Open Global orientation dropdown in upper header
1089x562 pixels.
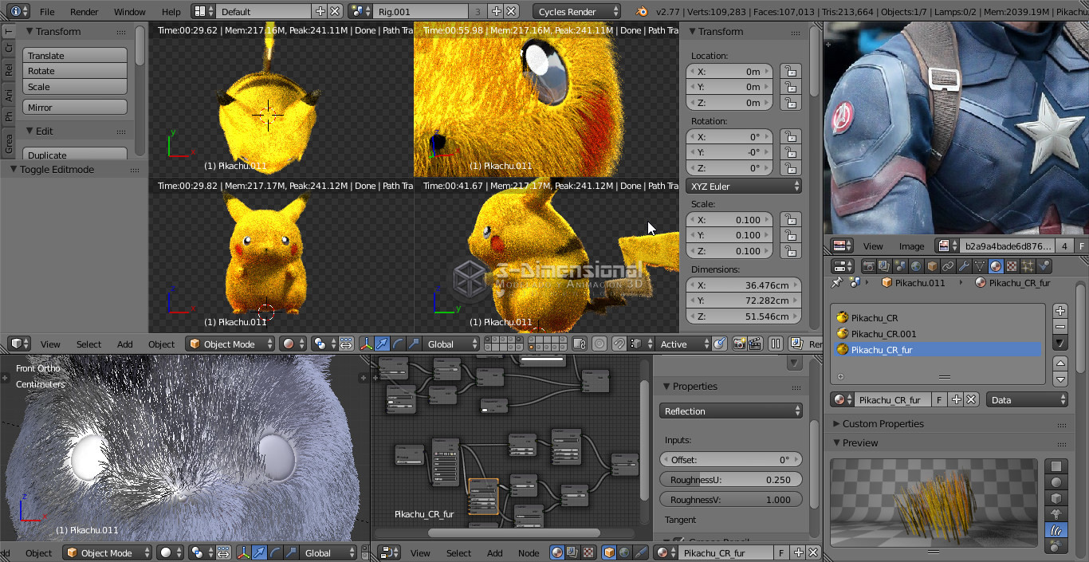(451, 344)
